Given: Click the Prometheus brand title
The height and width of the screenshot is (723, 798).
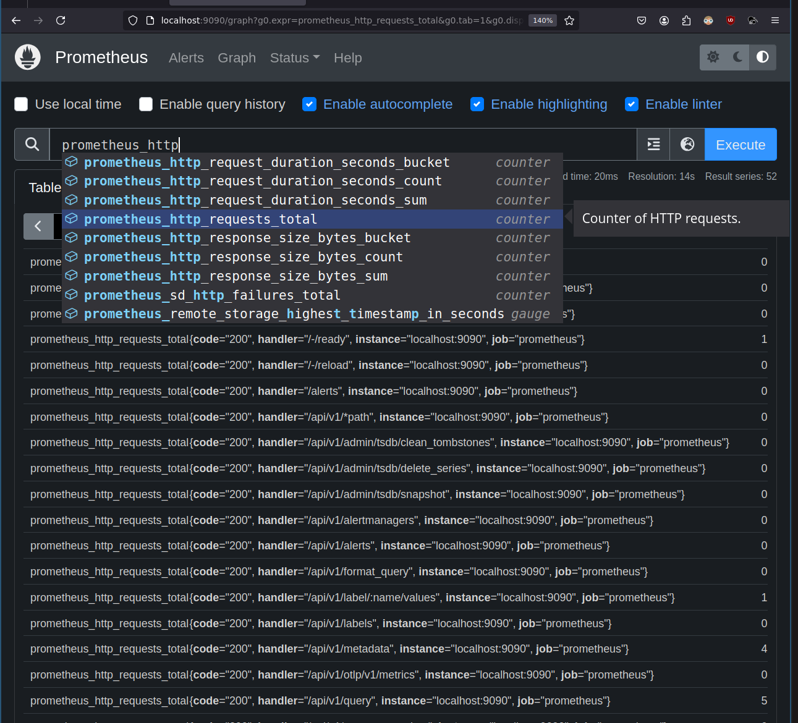Looking at the screenshot, I should point(101,57).
